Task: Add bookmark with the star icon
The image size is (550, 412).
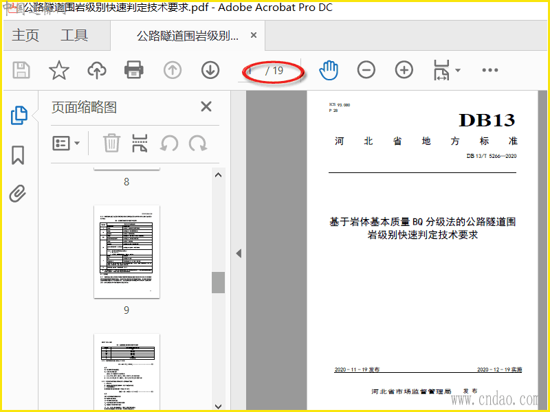Action: (x=59, y=70)
